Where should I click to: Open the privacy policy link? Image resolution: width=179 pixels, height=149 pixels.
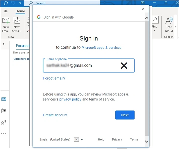pyautogui.click(x=70, y=99)
